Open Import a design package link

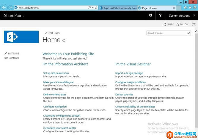tap(129, 73)
